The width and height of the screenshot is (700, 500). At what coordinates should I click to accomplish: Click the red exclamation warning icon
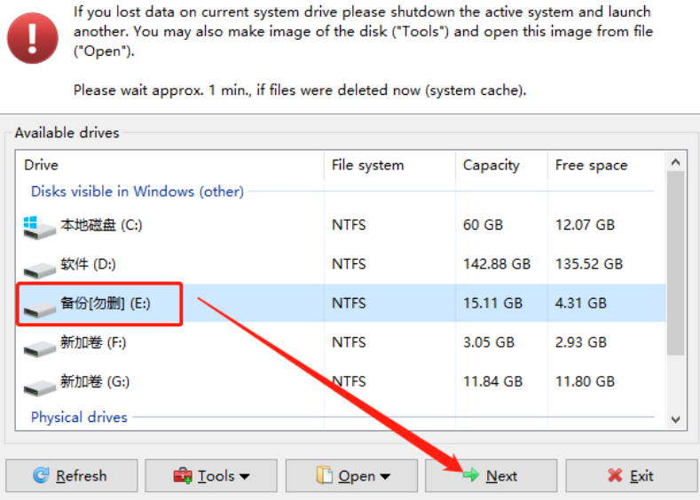coord(32,38)
